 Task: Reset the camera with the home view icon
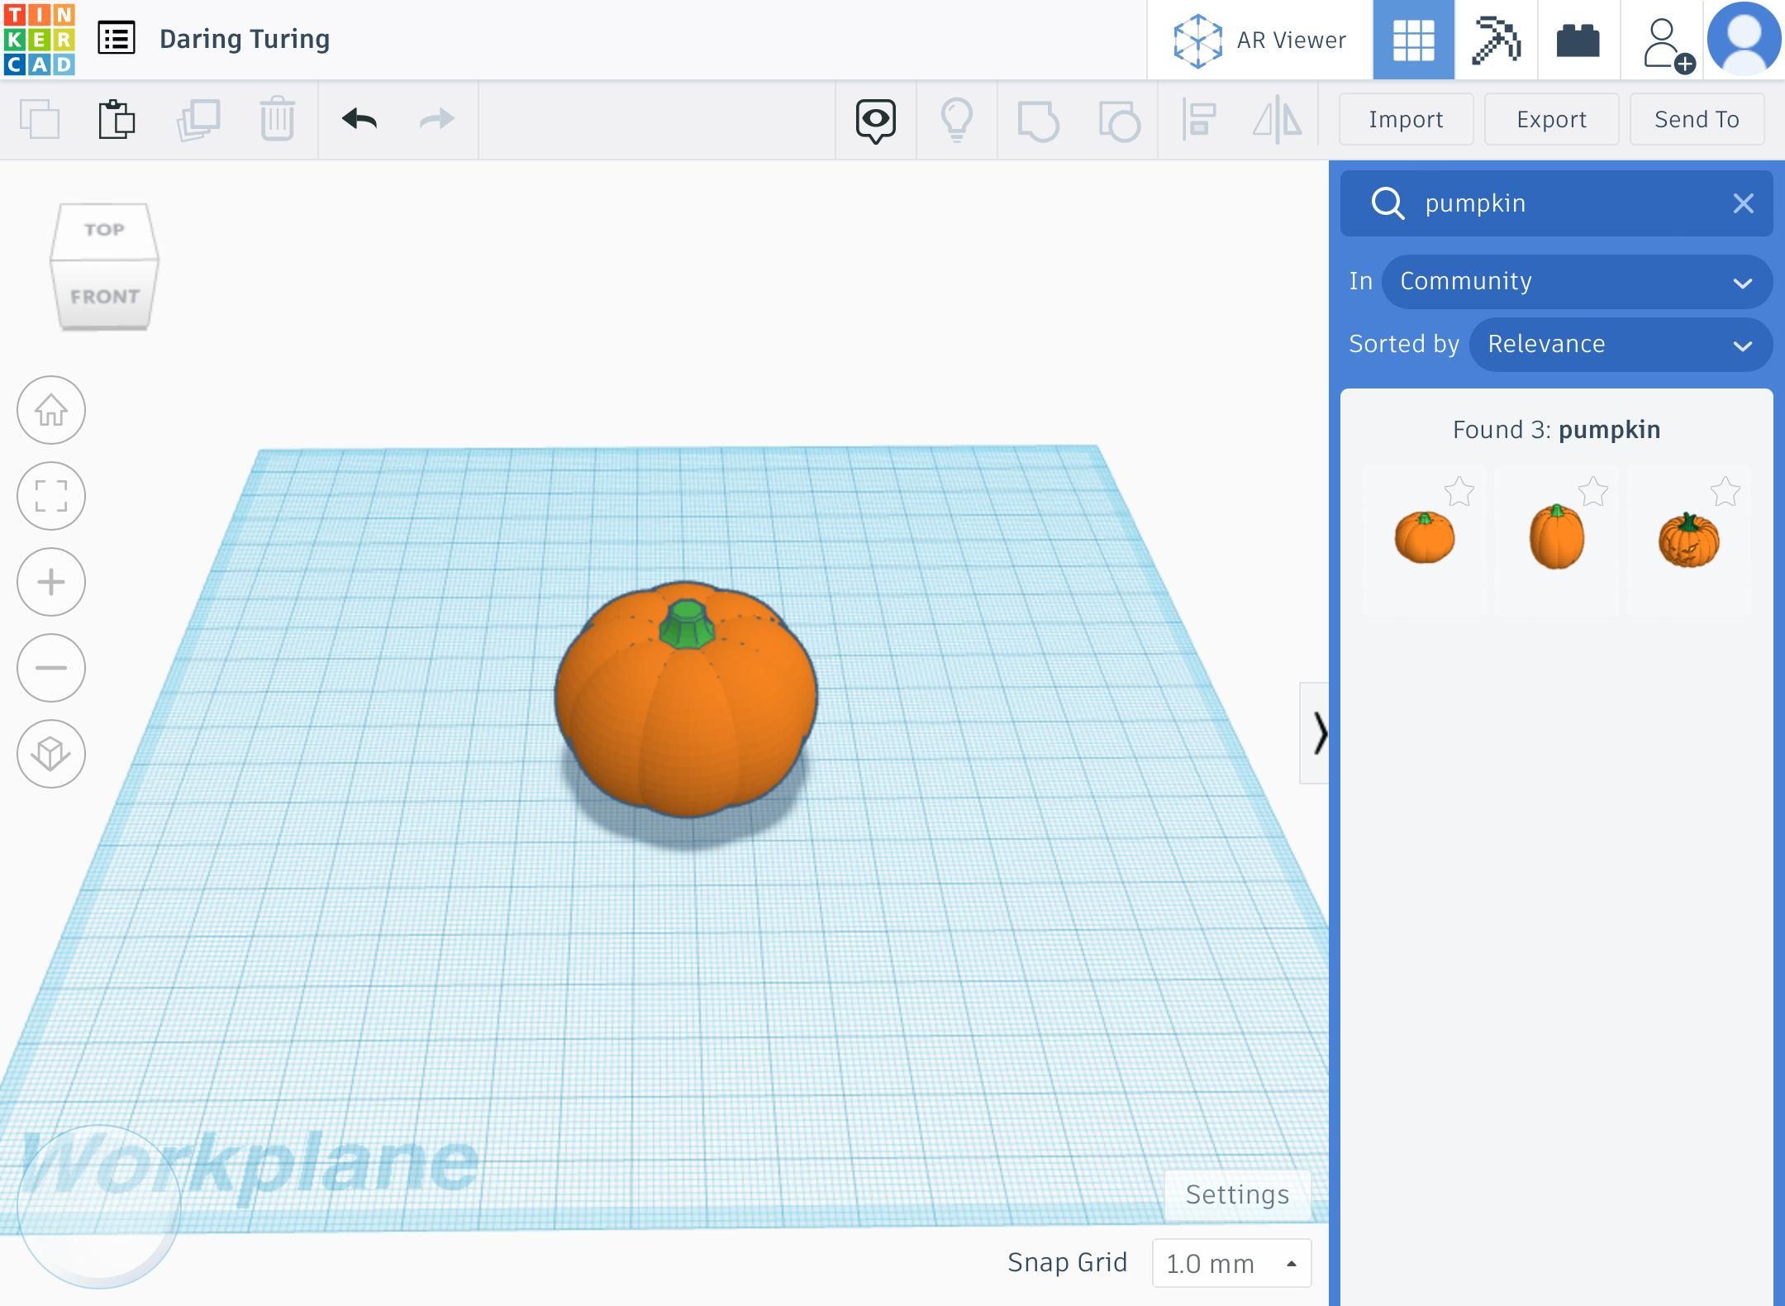[51, 411]
